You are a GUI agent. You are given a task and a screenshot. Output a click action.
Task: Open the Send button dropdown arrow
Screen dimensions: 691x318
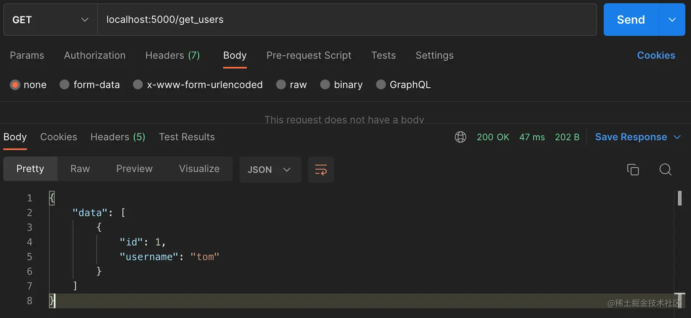672,20
